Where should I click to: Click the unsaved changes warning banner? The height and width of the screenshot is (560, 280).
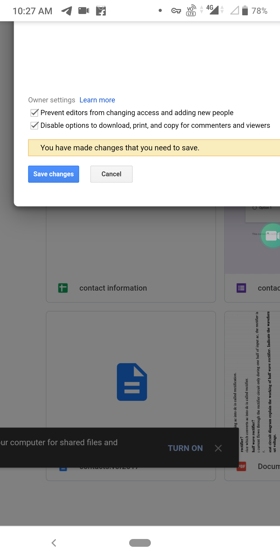154,148
